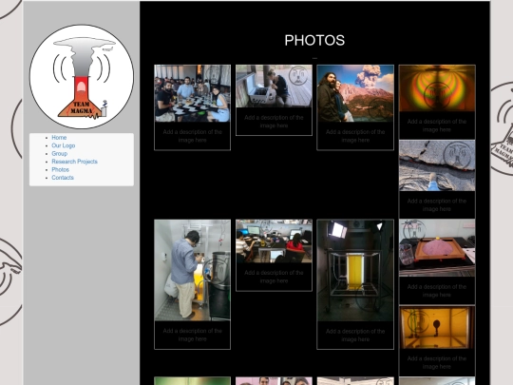513x385 pixels.
Task: Click description under the volcano couple photo
Action: (355, 136)
